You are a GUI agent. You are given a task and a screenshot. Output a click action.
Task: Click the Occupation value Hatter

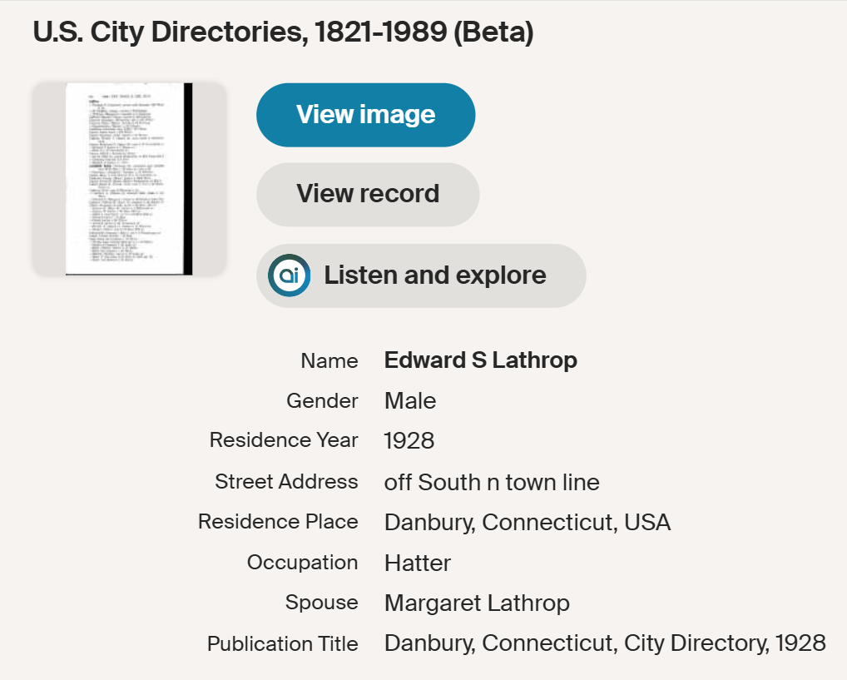click(x=418, y=563)
